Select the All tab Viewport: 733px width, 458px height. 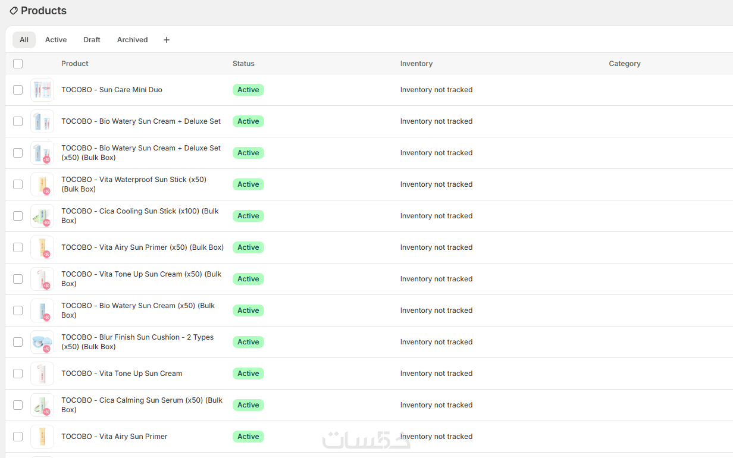click(24, 40)
